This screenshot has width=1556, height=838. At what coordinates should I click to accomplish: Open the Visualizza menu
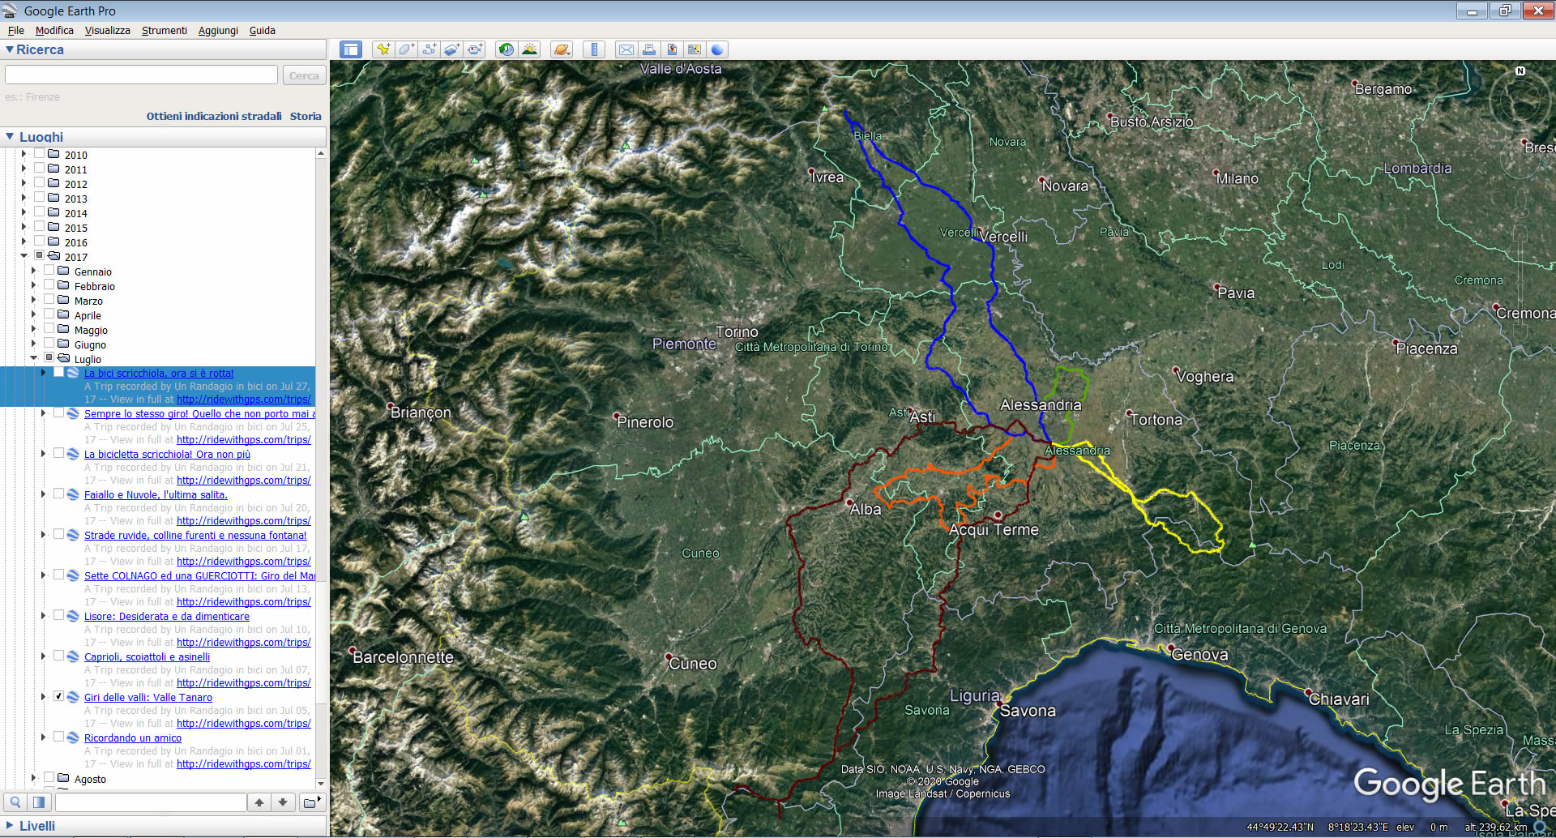coord(108,30)
